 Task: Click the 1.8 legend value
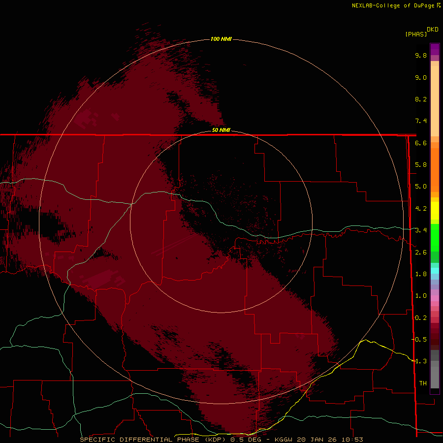click(421, 274)
